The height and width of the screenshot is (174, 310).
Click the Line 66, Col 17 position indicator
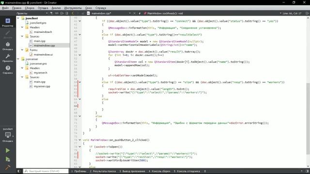[x=292, y=13]
